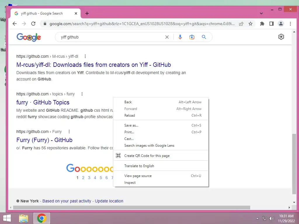Image resolution: width=299 pixels, height=224 pixels.
Task: Go to results page 3
Action: click(89, 178)
